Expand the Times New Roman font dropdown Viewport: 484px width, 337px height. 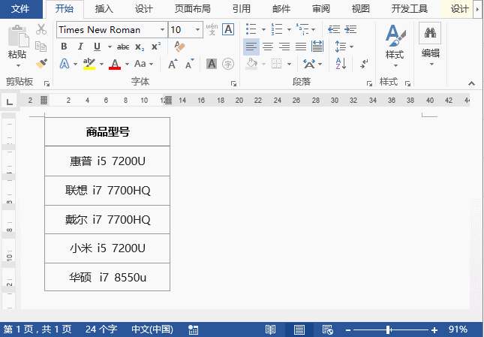click(x=162, y=30)
